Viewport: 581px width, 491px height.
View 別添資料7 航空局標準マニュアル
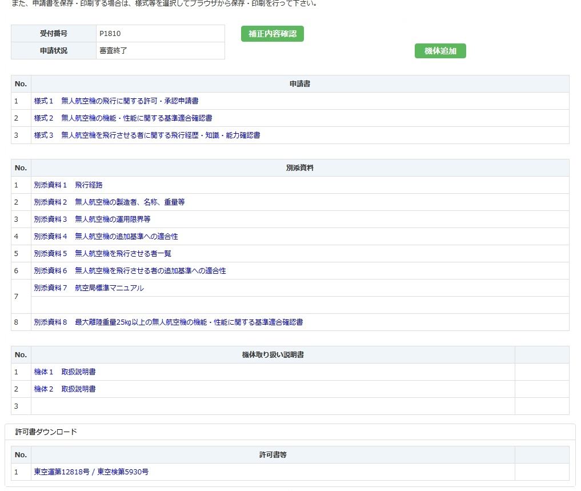[89, 288]
